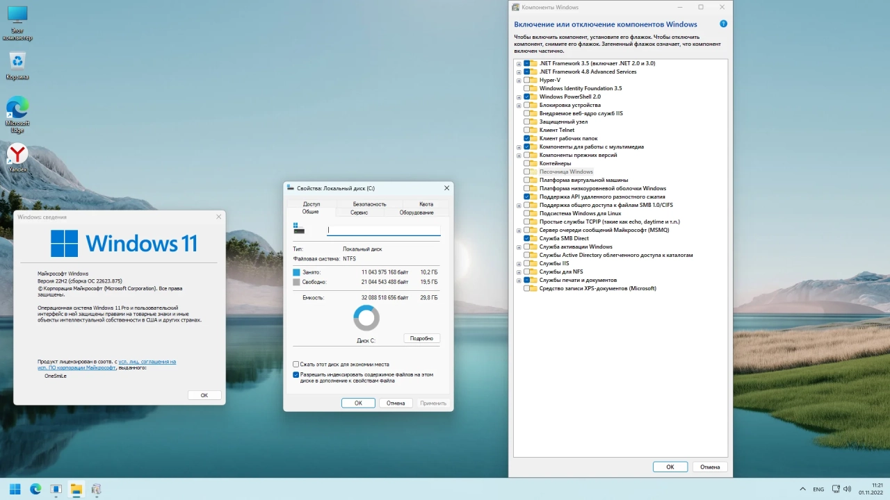Click the local disk drive icon in properties

pyautogui.click(x=299, y=228)
